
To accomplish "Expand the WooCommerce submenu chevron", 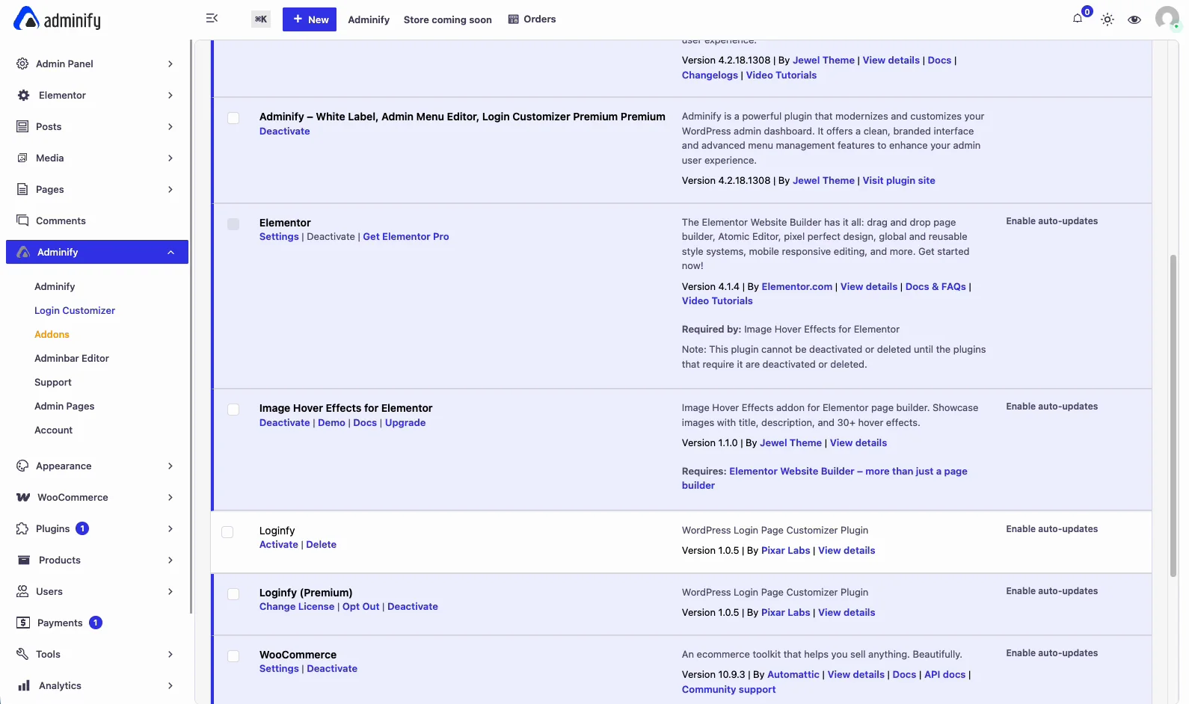I will [x=170, y=497].
